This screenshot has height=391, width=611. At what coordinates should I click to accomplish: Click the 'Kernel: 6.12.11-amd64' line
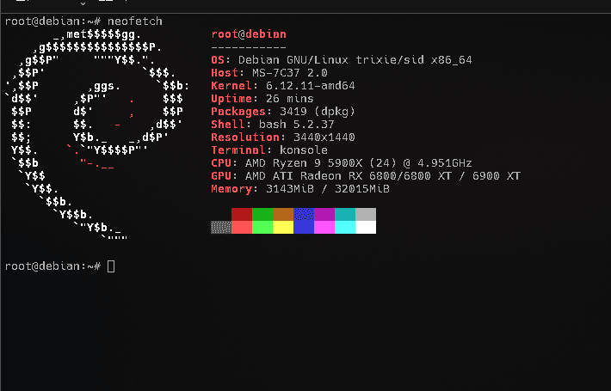pos(283,86)
